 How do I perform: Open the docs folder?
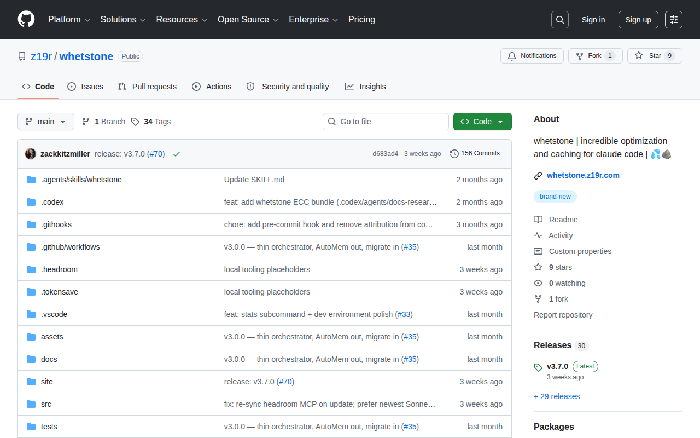pyautogui.click(x=49, y=359)
